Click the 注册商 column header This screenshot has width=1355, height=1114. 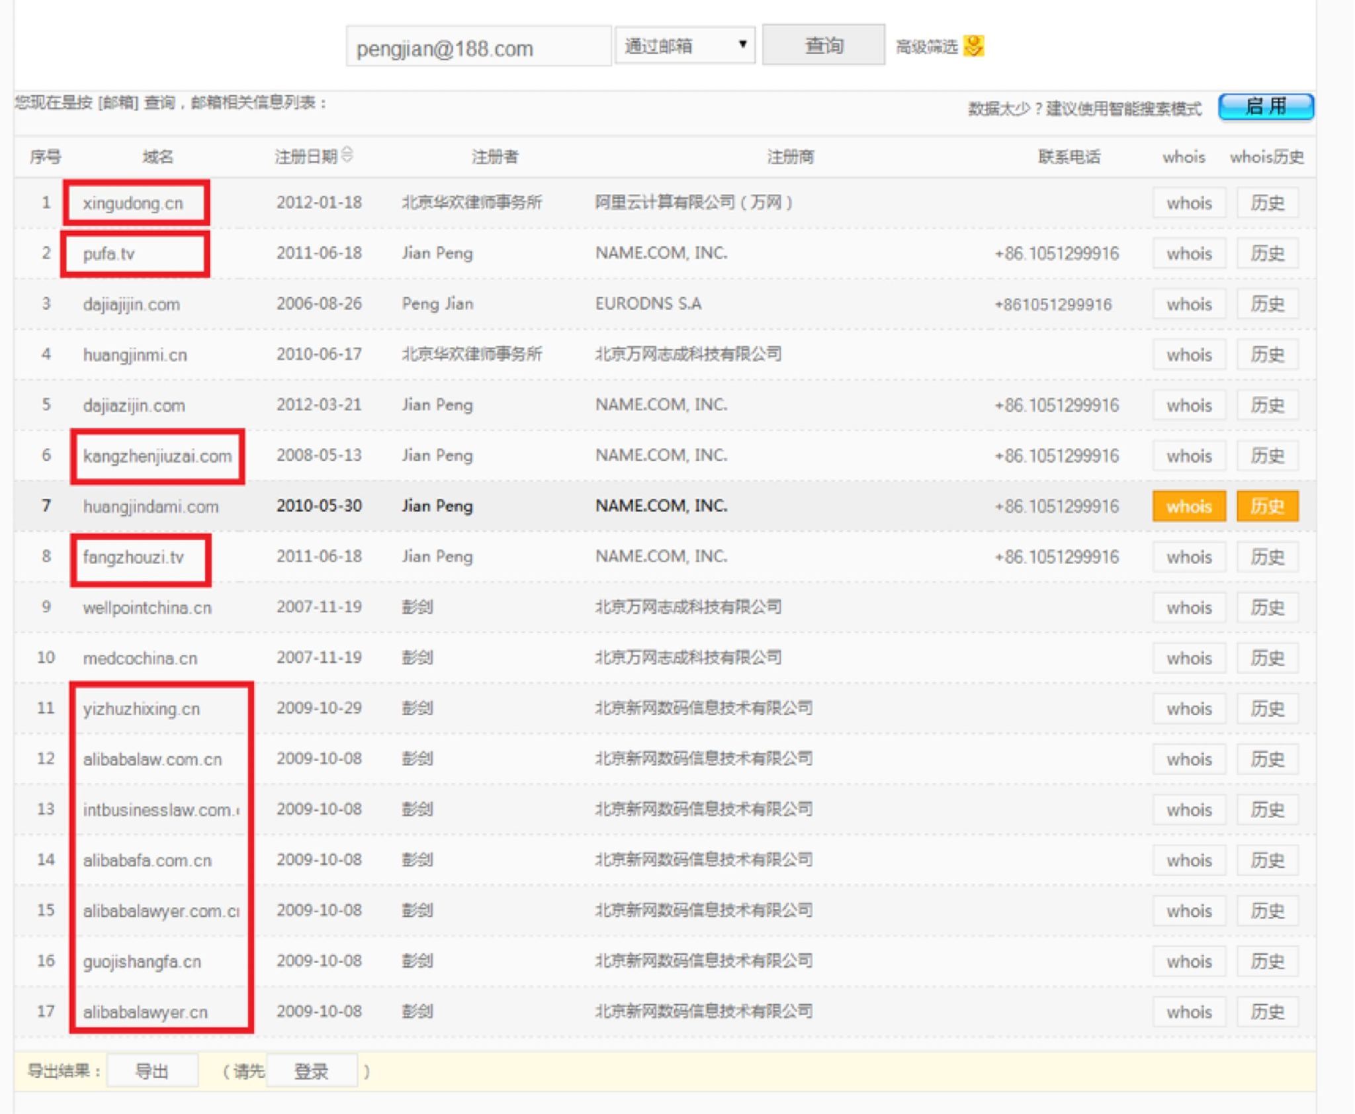[791, 157]
